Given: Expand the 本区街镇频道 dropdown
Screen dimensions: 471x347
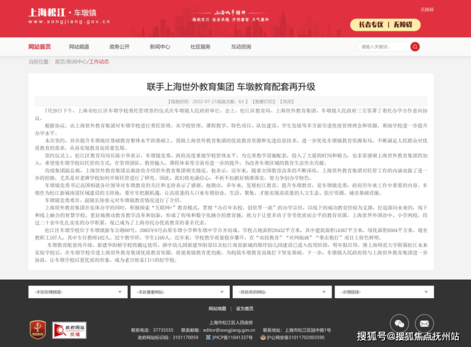Looking at the screenshot, I should (78, 292).
